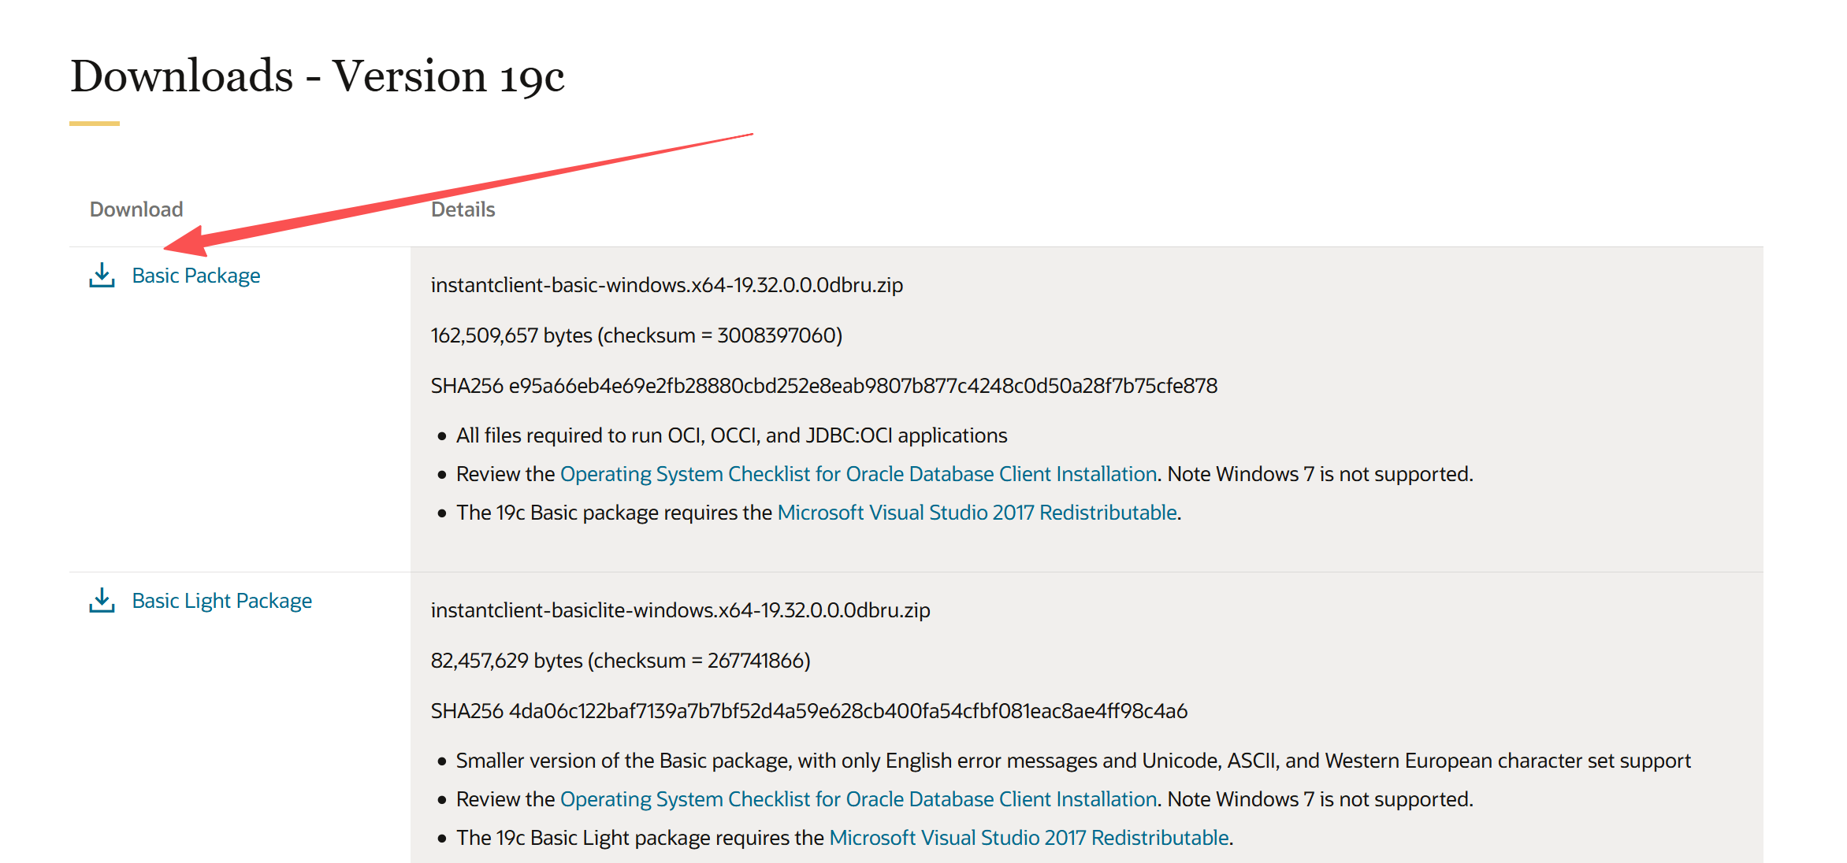Open Operating System Checklist link under Basic Package
1847x863 pixels.
click(859, 474)
